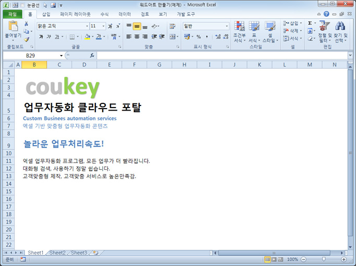Apply fill color bucket

click(88, 37)
